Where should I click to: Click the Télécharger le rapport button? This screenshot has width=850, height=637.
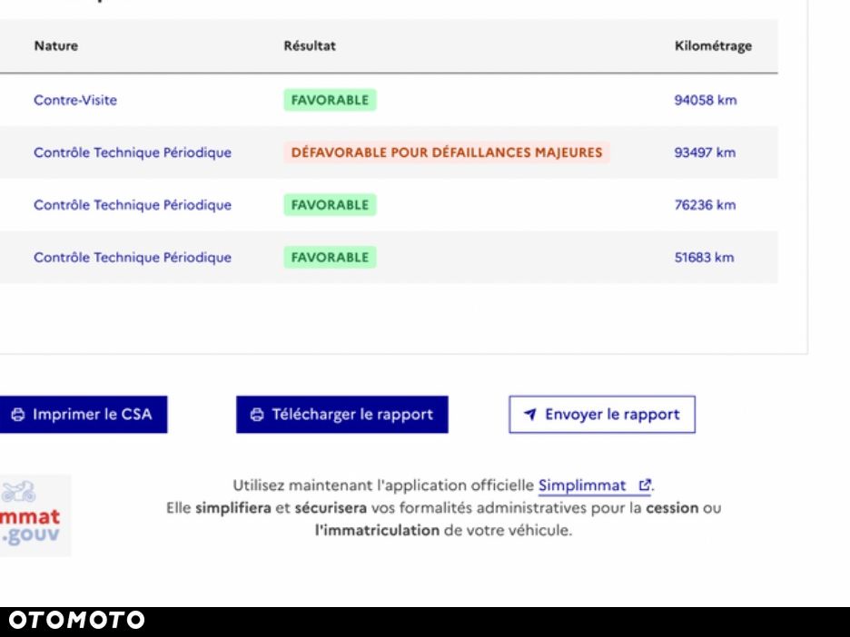point(342,415)
